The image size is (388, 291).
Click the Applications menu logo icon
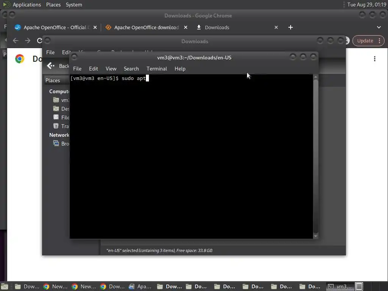coord(6,5)
